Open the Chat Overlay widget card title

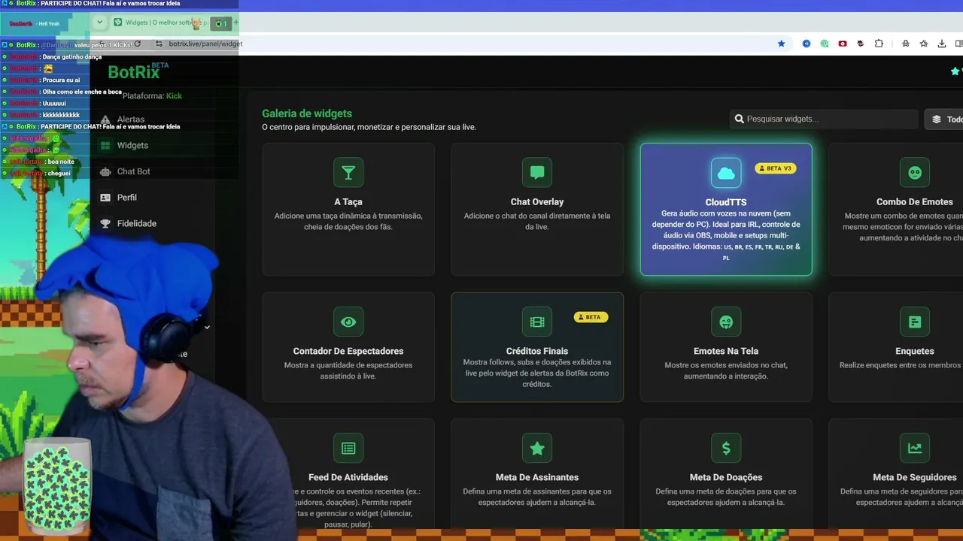pos(537,201)
